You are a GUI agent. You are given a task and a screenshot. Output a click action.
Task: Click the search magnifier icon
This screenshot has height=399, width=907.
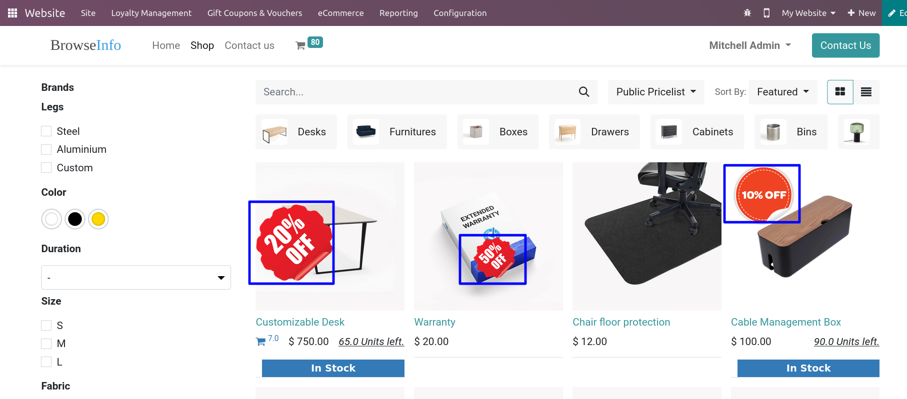pyautogui.click(x=583, y=92)
